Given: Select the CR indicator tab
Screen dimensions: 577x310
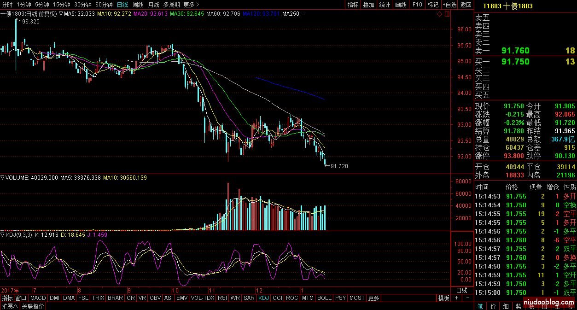Looking at the screenshot, I should point(131,298).
